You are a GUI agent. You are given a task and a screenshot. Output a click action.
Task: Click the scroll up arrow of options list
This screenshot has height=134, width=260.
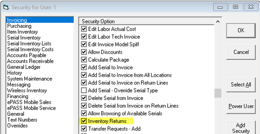coord(218,22)
